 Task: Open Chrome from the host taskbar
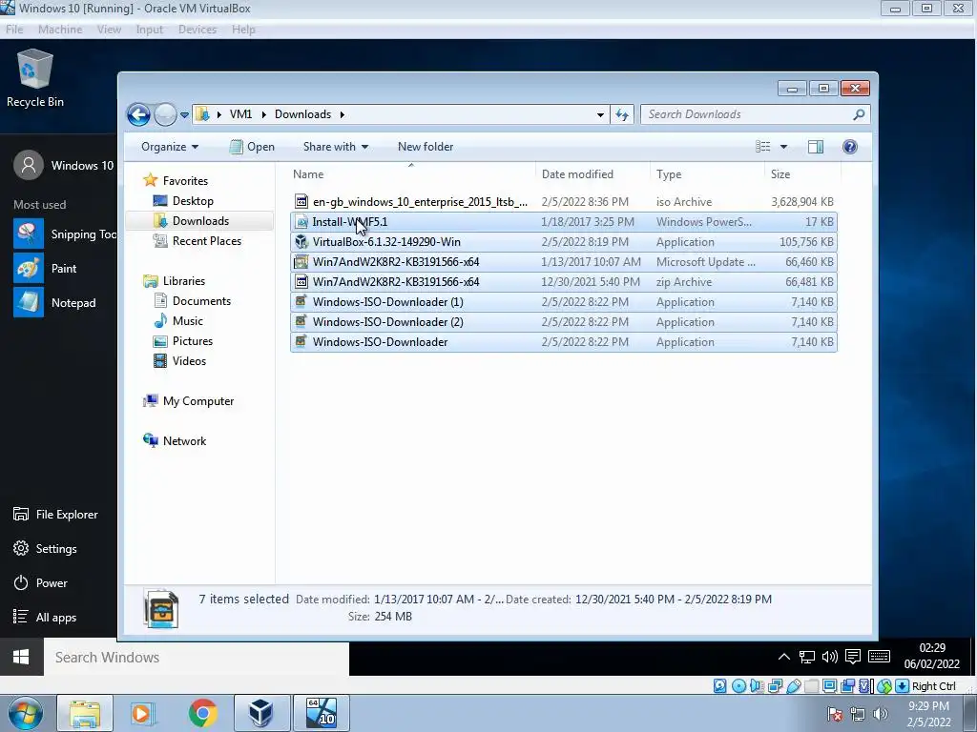(x=203, y=713)
